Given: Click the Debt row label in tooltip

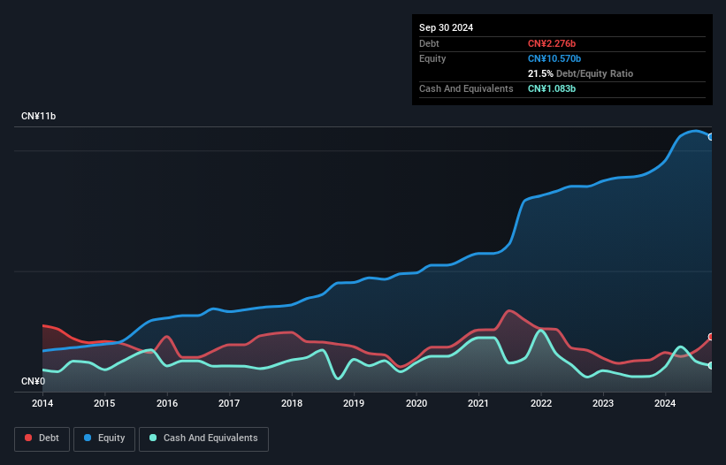Looking at the screenshot, I should tap(429, 43).
